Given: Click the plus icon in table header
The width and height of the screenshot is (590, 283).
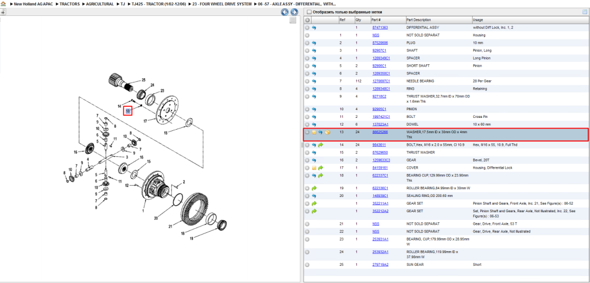Looking at the screenshot, I should [307, 20].
